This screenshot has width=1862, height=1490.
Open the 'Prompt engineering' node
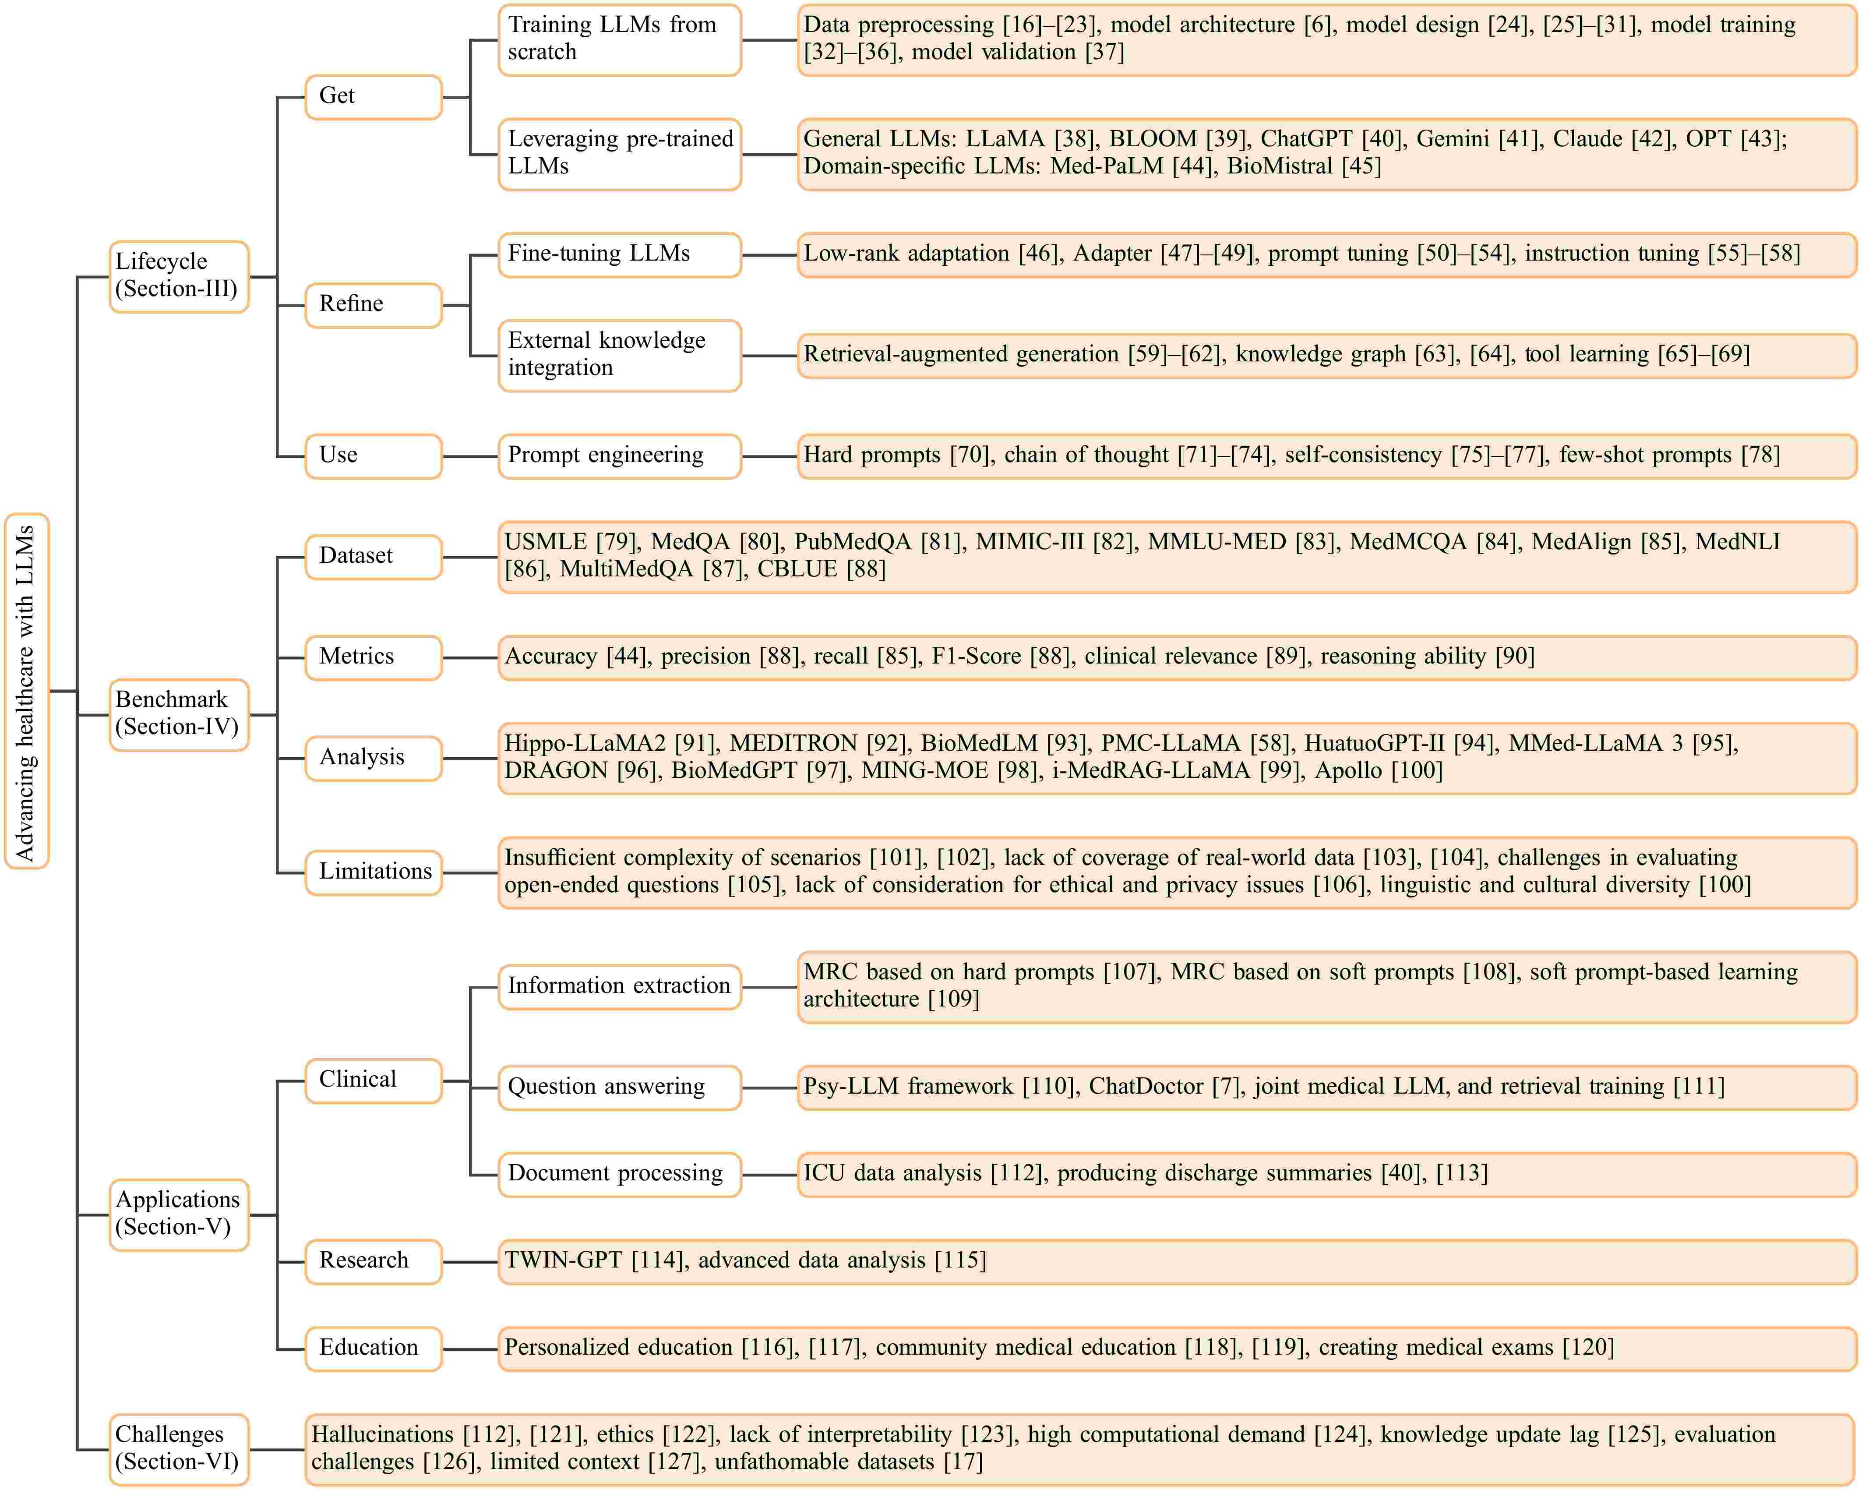point(618,455)
